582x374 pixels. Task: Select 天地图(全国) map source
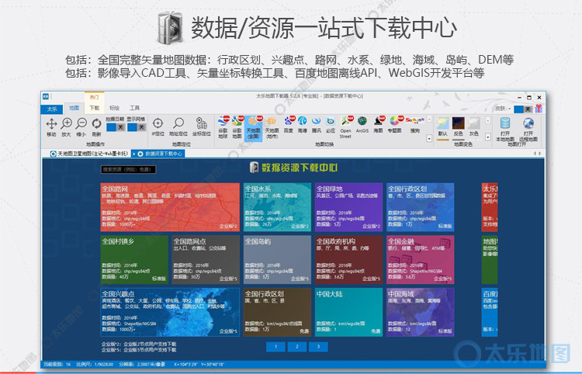tap(253, 128)
